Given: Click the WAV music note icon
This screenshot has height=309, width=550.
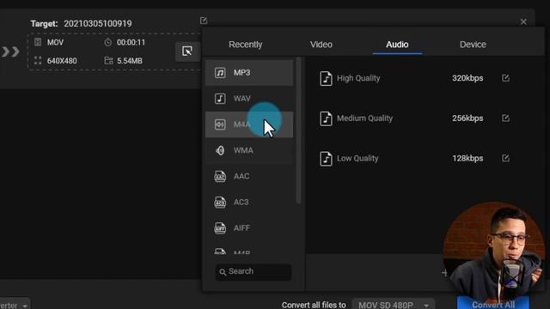Looking at the screenshot, I should [220, 99].
